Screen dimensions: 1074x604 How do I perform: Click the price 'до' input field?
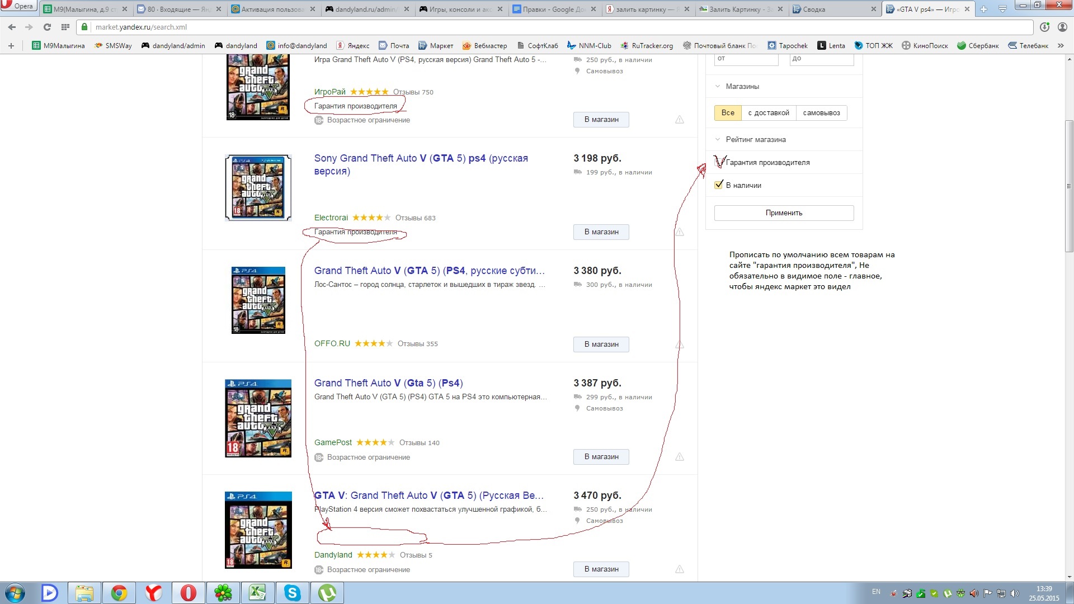point(822,59)
